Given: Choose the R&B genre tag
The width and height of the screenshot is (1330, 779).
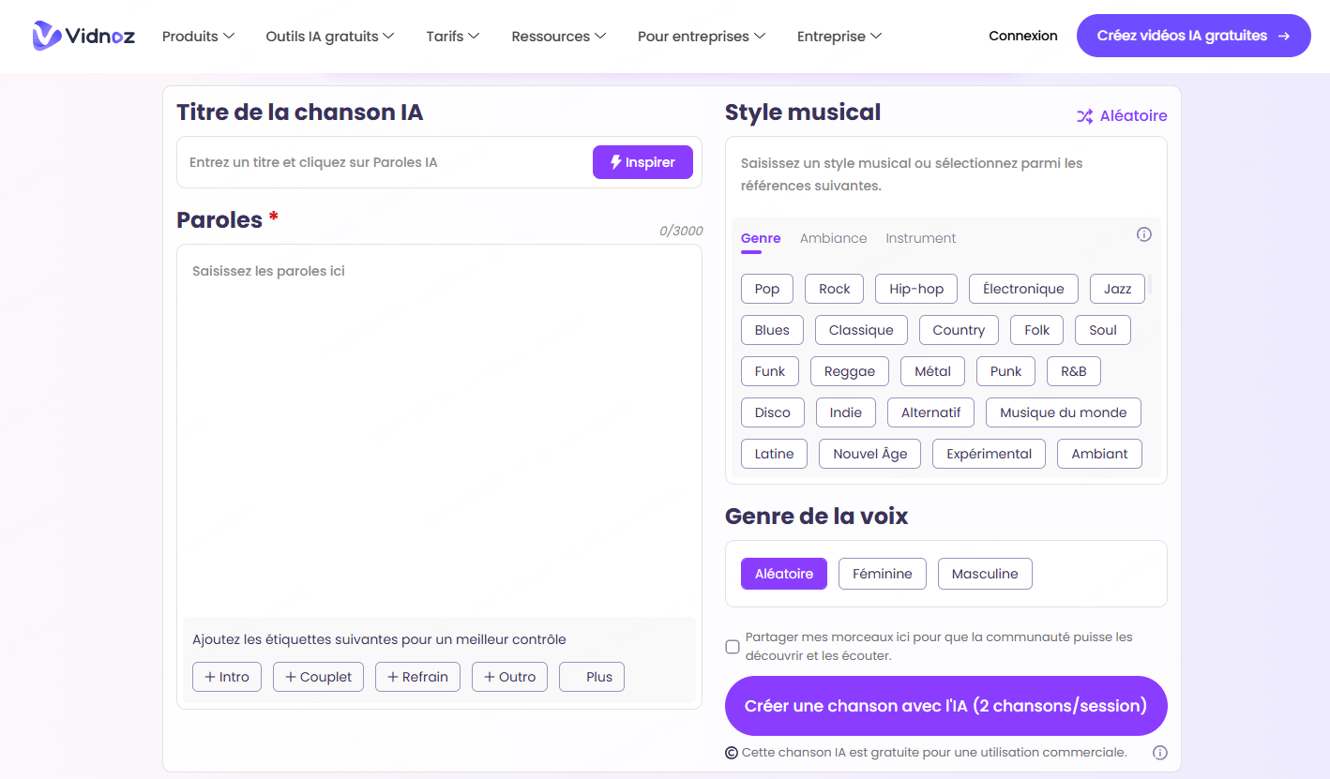Looking at the screenshot, I should tap(1074, 371).
